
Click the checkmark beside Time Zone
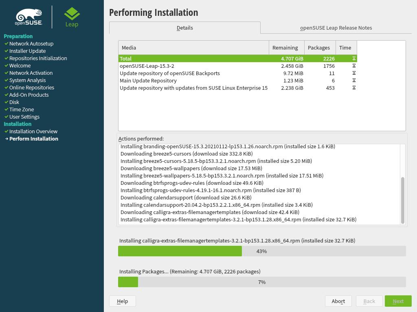7,109
